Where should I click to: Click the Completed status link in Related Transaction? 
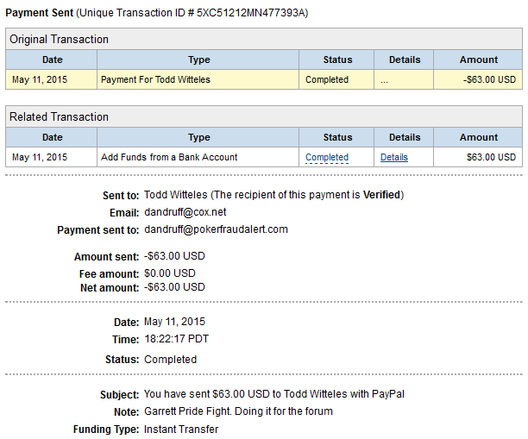click(x=327, y=157)
